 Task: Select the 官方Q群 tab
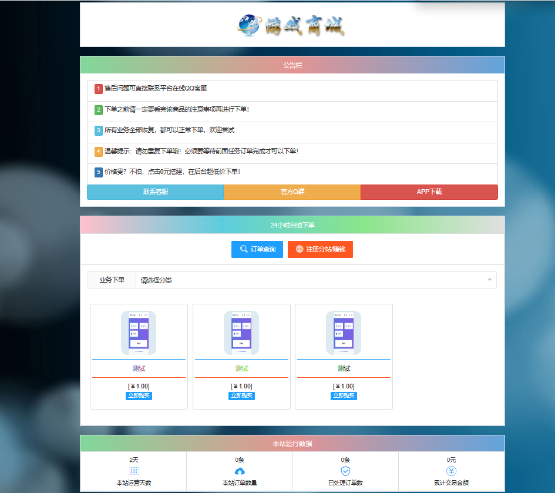[x=292, y=192]
